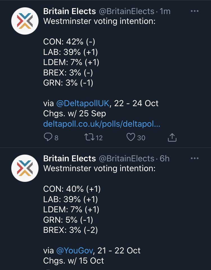Viewport: 211px width, 270px height.
Task: Open the 6h timestamp of second tweet
Action: pyautogui.click(x=164, y=159)
